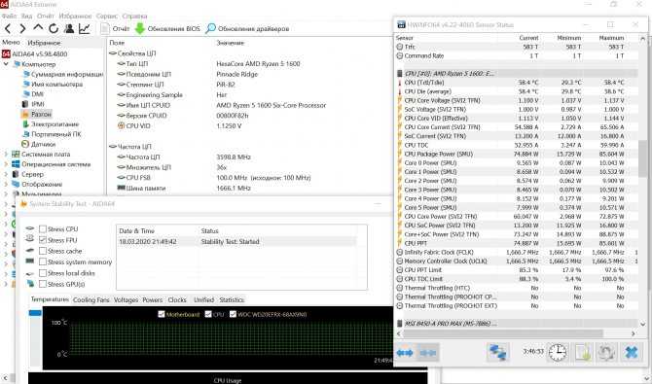Enable the Stress CPU checkbox
The height and width of the screenshot is (384, 652).
click(43, 229)
